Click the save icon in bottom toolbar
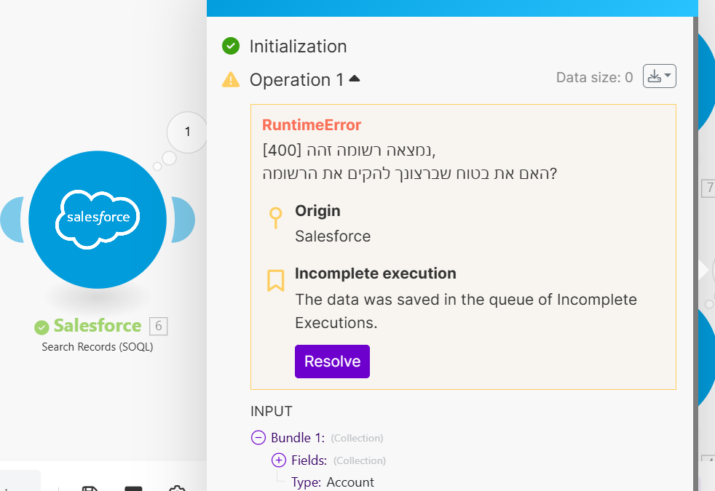Image resolution: width=715 pixels, height=491 pixels. click(90, 489)
